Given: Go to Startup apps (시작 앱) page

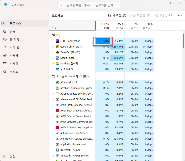Looking at the screenshot, I should (24, 48).
